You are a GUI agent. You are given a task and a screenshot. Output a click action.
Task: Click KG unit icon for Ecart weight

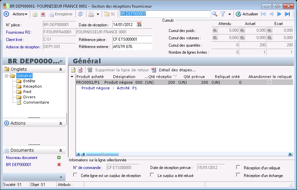pyautogui.click(x=269, y=30)
